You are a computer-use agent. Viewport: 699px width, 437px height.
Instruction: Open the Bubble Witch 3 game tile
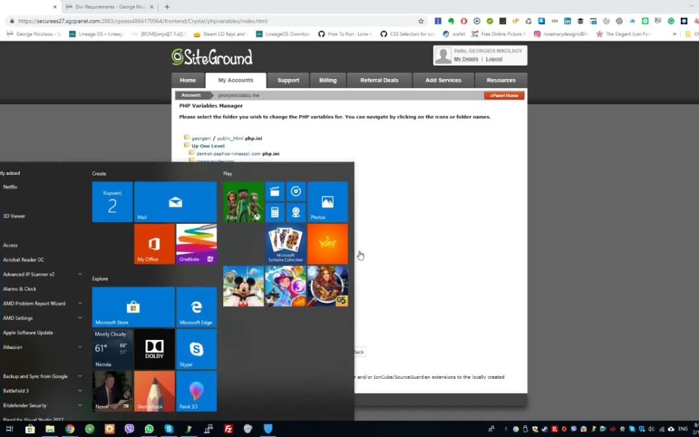tap(285, 286)
